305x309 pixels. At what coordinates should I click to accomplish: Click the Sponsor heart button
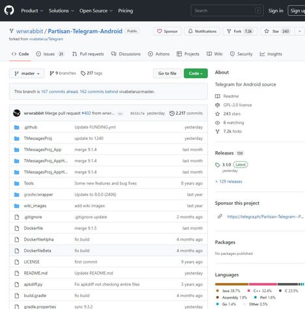(167, 31)
